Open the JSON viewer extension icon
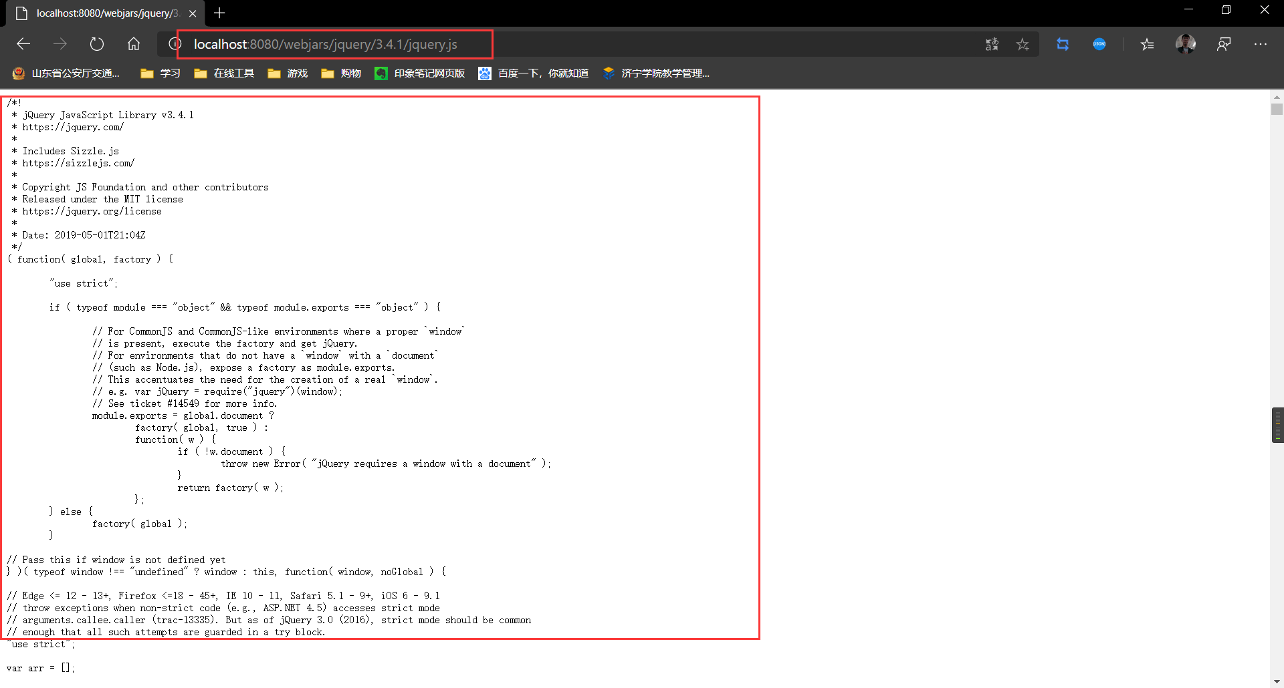 tap(1099, 44)
